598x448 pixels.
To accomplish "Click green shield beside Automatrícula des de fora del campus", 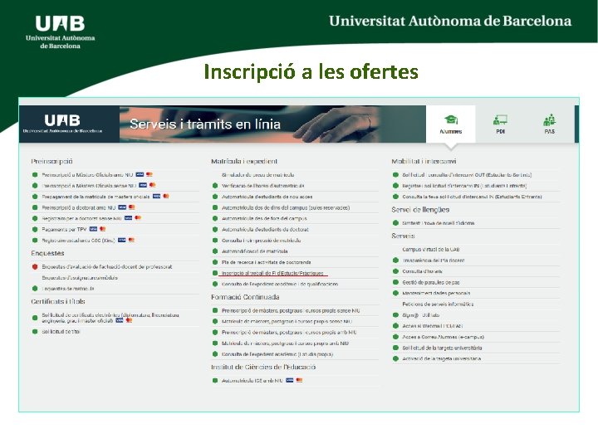I will tap(215, 218).
